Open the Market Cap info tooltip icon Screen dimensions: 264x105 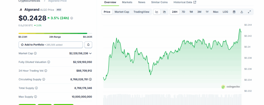pos(35,53)
